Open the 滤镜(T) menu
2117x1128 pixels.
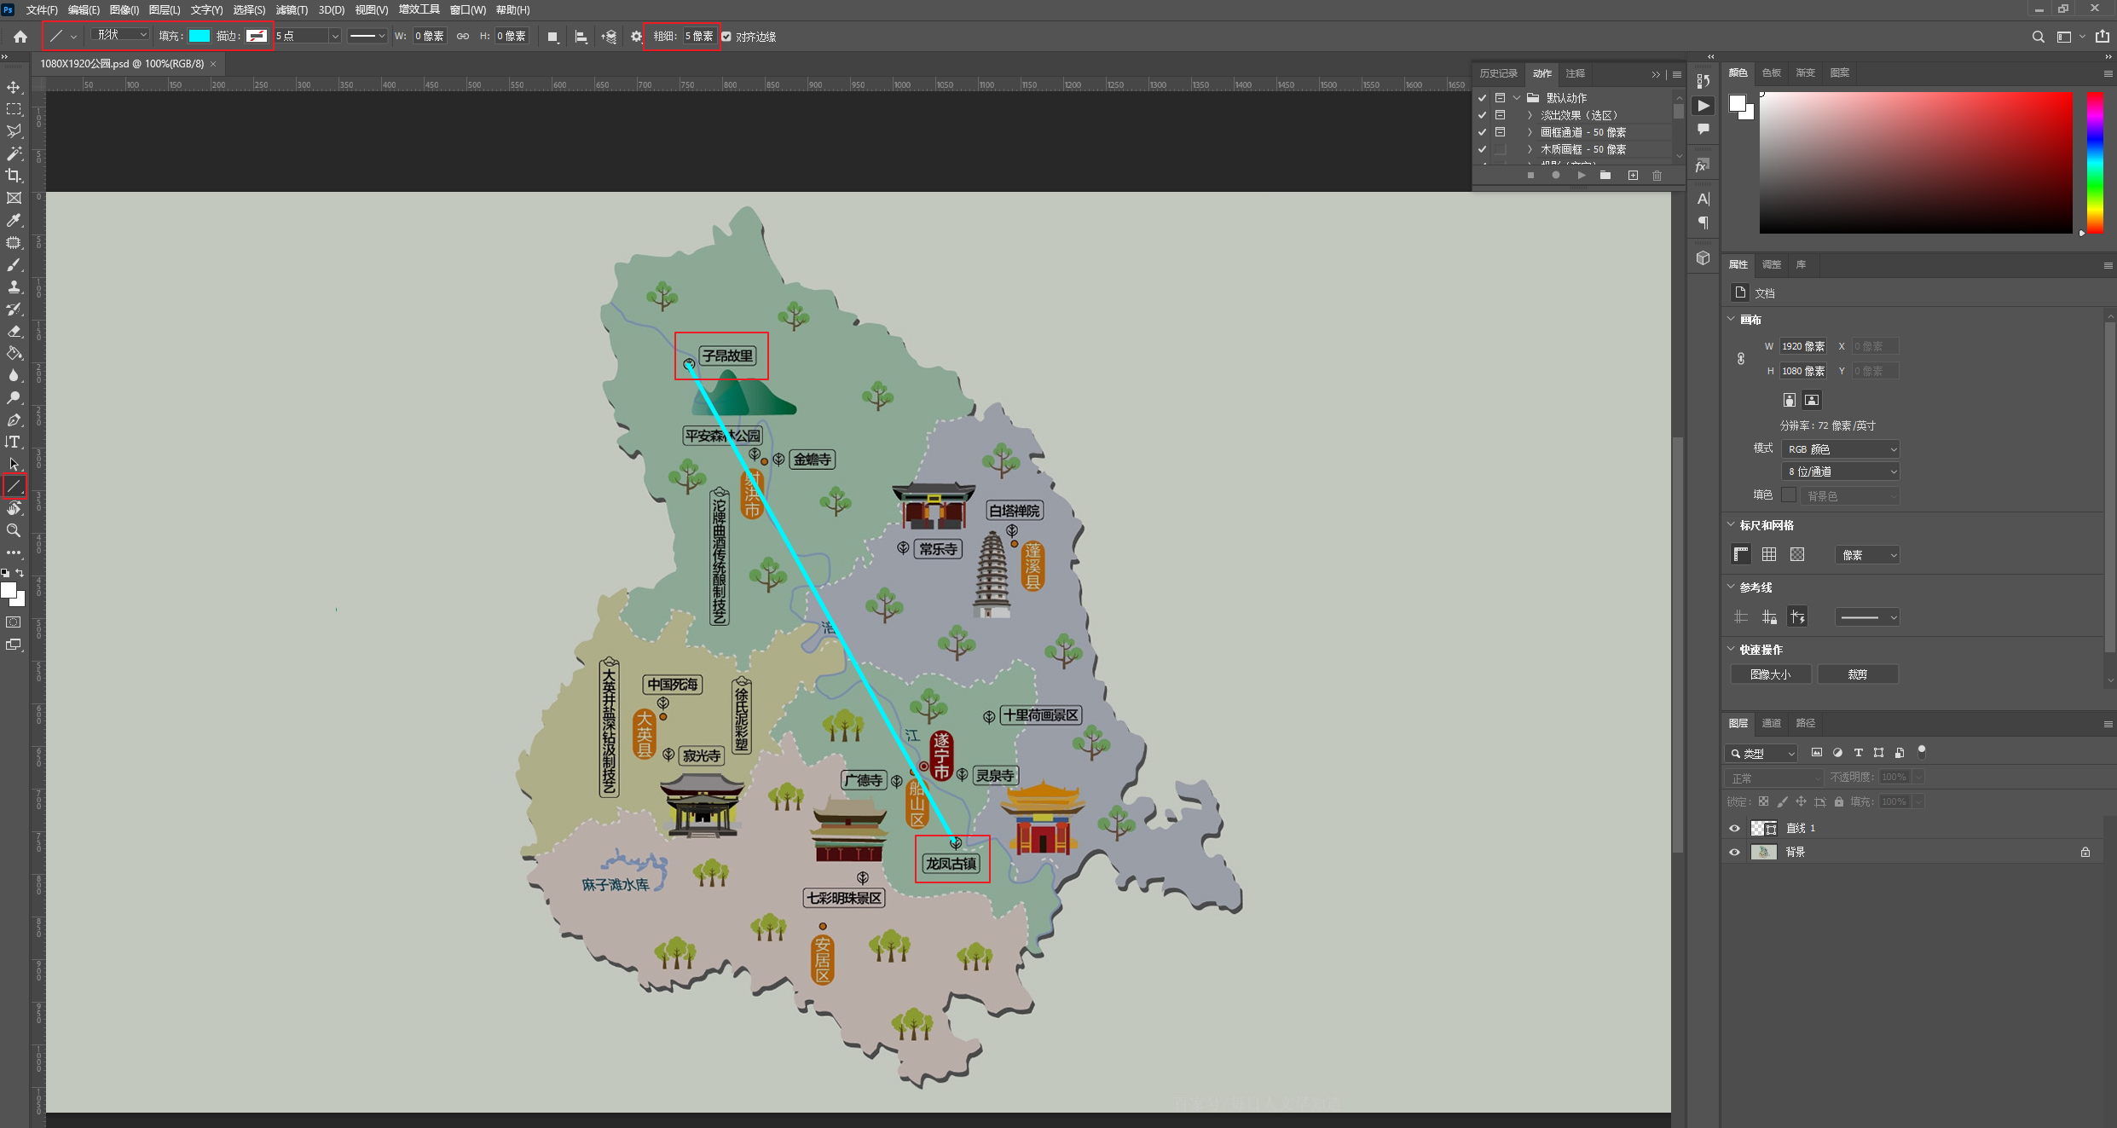(292, 10)
